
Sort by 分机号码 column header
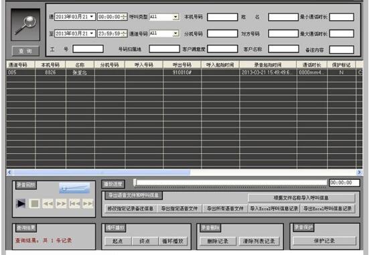click(110, 64)
